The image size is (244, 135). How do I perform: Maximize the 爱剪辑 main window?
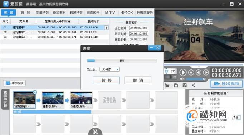click(232, 4)
